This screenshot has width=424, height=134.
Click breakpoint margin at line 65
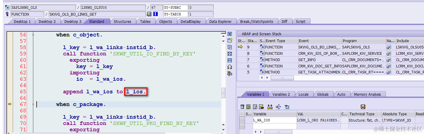10,92
